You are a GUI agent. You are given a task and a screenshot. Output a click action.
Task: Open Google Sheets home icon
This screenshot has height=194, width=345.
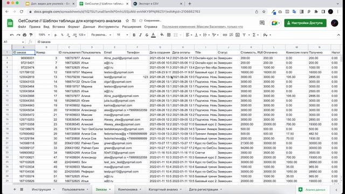(10, 23)
